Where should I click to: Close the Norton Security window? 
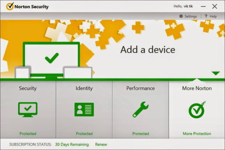(215, 6)
